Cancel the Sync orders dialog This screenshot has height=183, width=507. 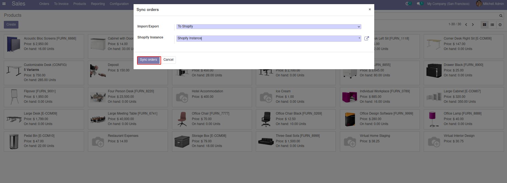tap(168, 60)
